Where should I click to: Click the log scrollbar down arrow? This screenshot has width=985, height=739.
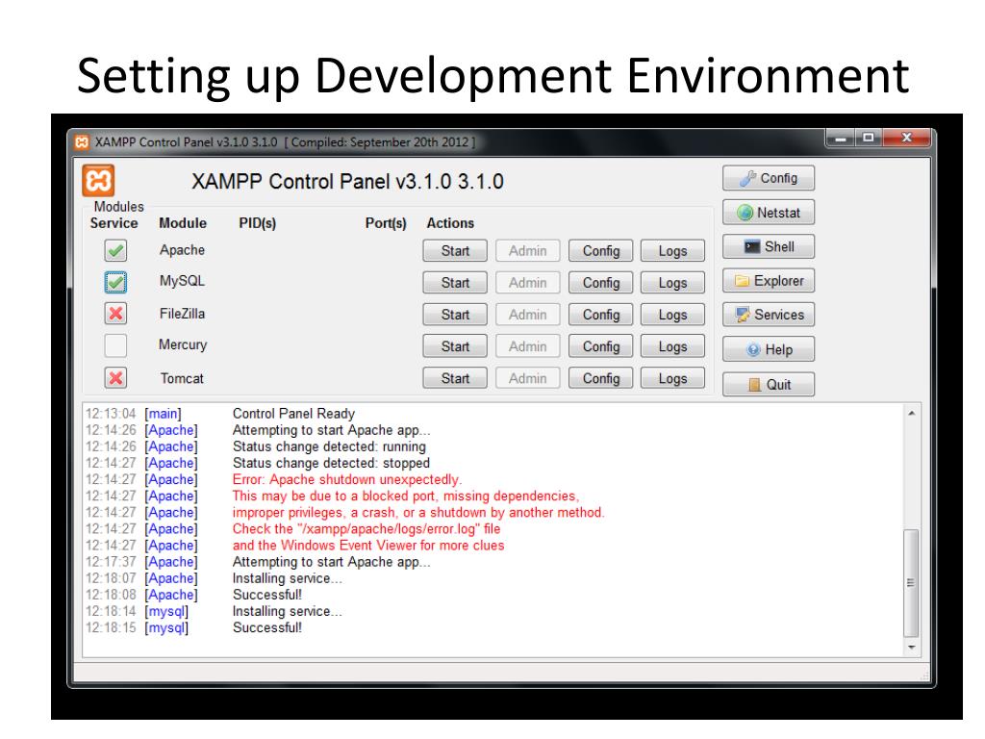coord(912,648)
